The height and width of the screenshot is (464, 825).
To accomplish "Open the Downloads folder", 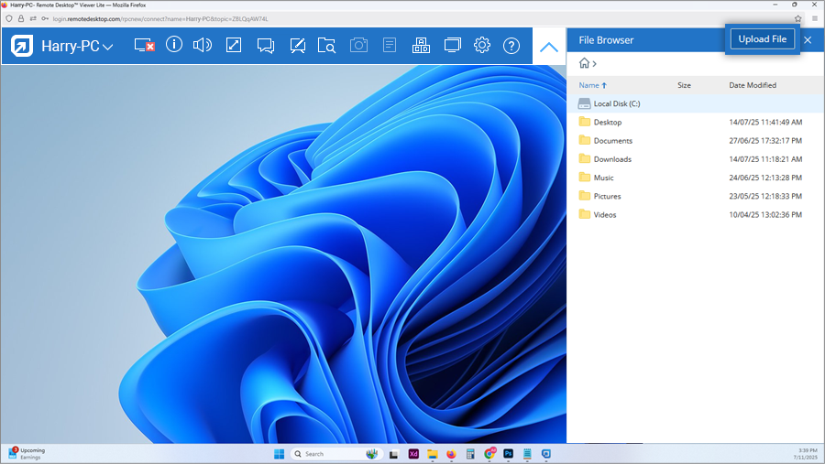I will 611,159.
